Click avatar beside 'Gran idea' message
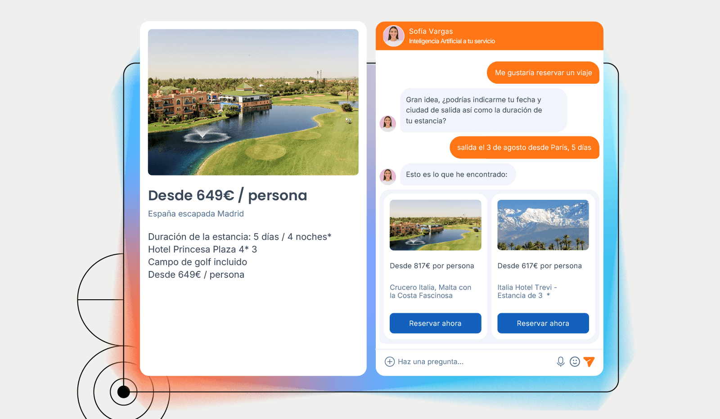Screen dimensions: 720x419 [388, 123]
